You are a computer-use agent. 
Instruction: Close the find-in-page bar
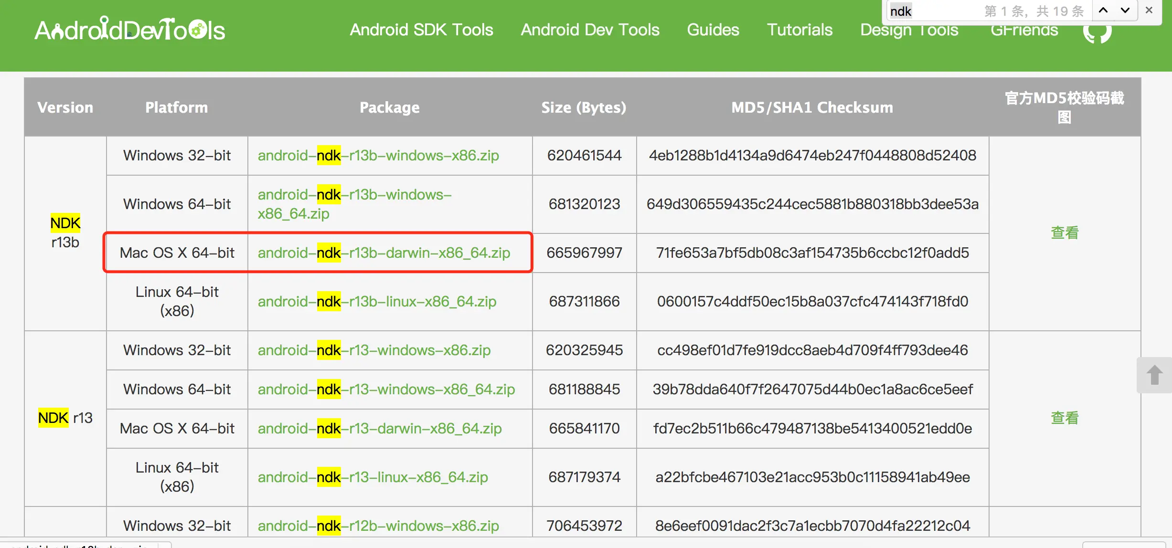point(1149,11)
